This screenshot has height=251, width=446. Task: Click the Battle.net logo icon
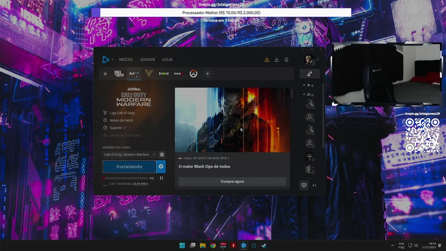pyautogui.click(x=105, y=60)
